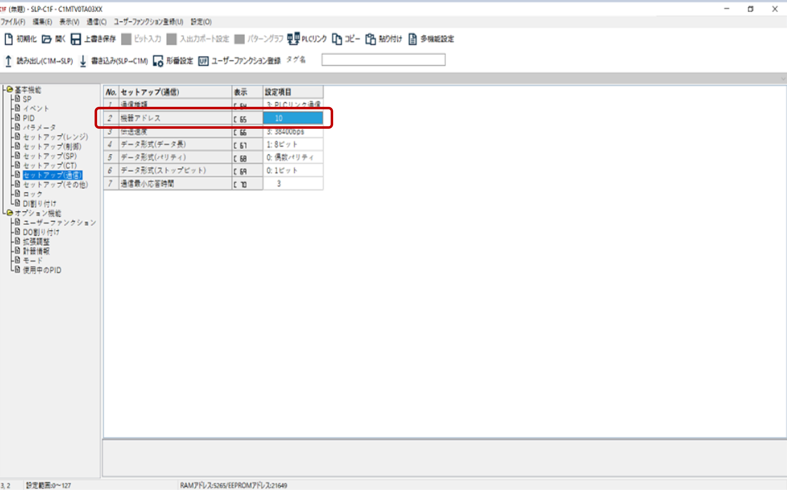Click the 貼り付け (paste) toolbar icon
Image resolution: width=787 pixels, height=490 pixels.
370,39
